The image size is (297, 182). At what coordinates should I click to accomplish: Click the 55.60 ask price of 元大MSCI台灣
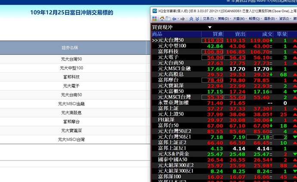235,97
